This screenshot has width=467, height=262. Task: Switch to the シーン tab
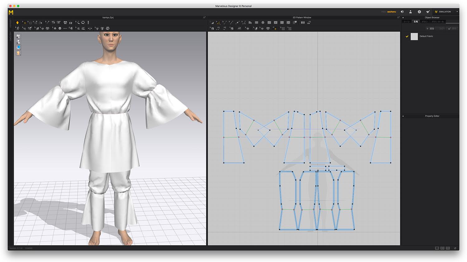407,22
